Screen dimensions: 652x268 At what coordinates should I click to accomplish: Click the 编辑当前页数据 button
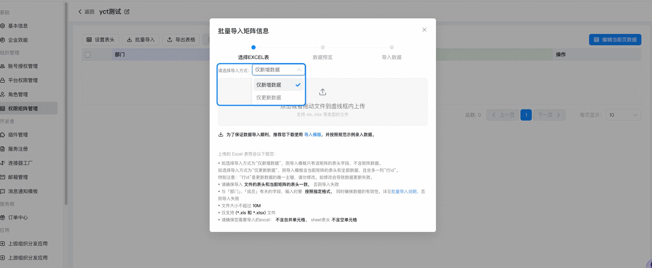615,40
